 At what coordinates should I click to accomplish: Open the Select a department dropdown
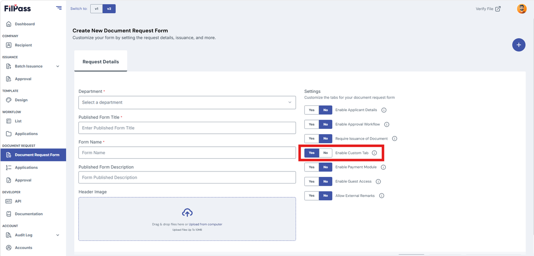point(187,102)
